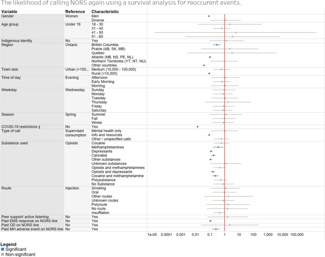Click the Polysubstance characteristic label

tap(104, 180)
